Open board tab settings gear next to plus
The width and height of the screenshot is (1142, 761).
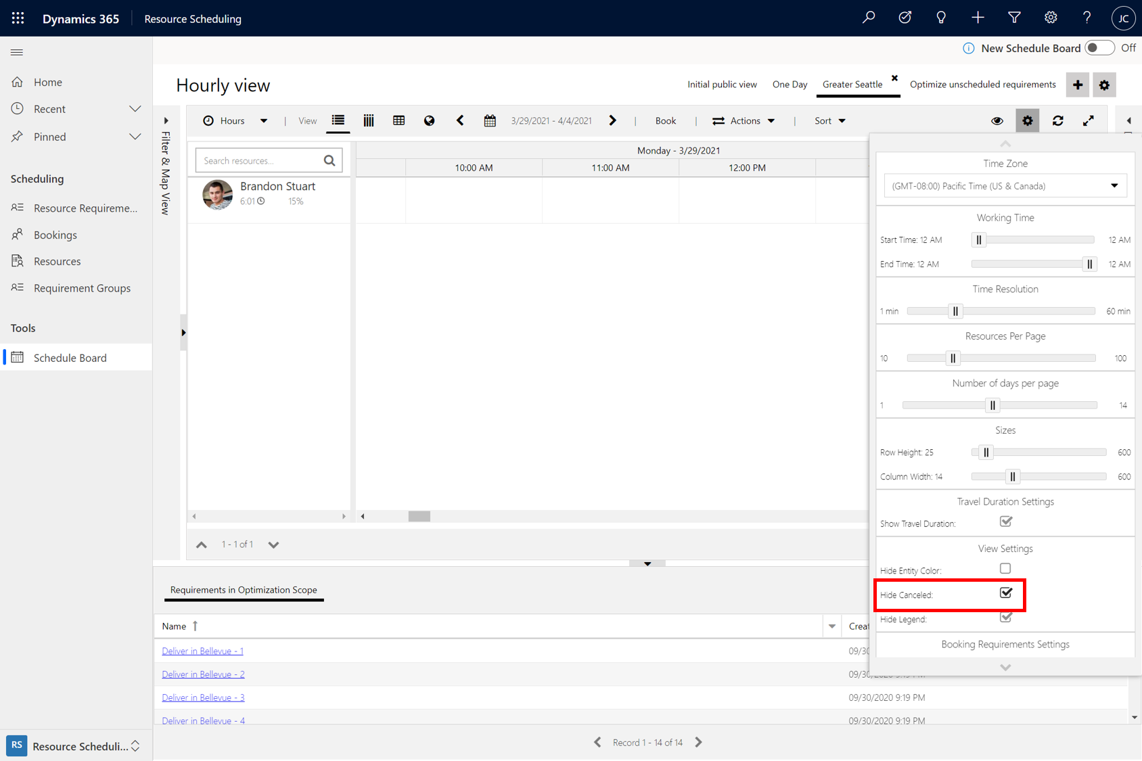pos(1104,85)
